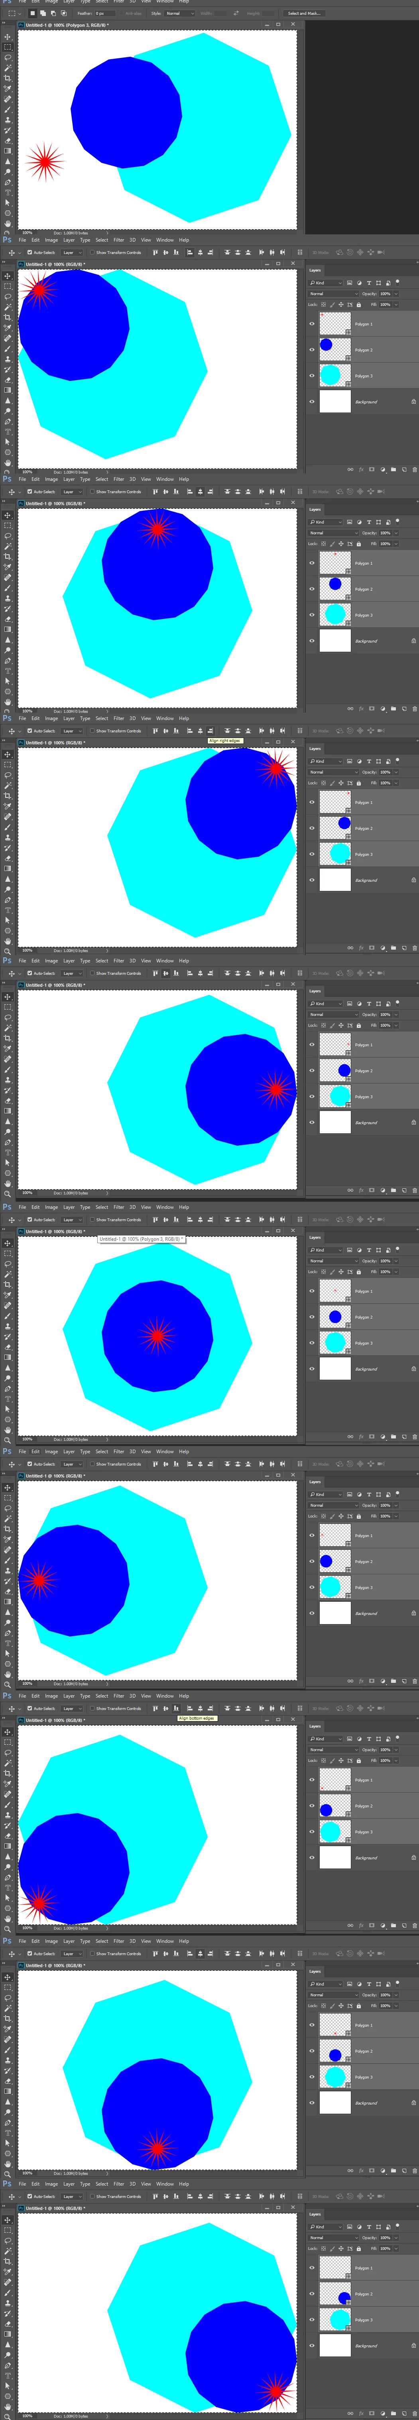Select Polygon 2 thumbnail in the star-top-left Layers panel
Viewport: 419px width, 2420px height.
click(x=334, y=349)
